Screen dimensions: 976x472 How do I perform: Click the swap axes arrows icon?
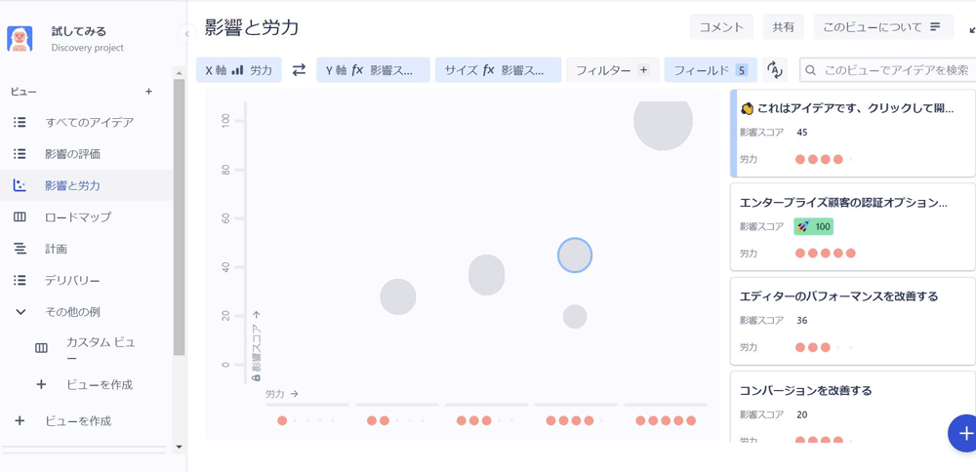(x=299, y=70)
